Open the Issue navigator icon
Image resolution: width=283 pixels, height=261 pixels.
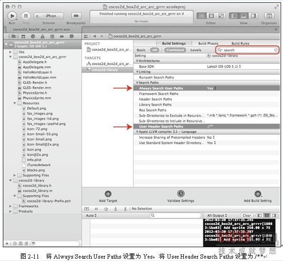[x=43, y=36]
